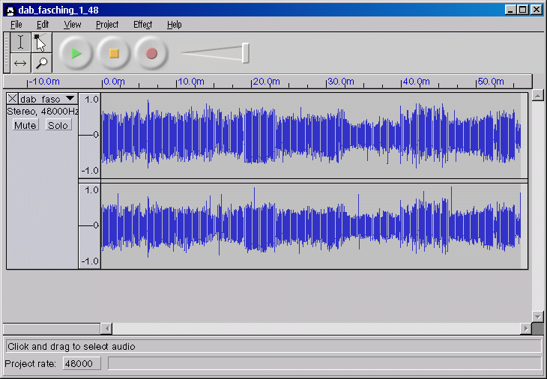This screenshot has height=379, width=547.
Task: Select the Time Shift arrows tool
Action: (20, 63)
